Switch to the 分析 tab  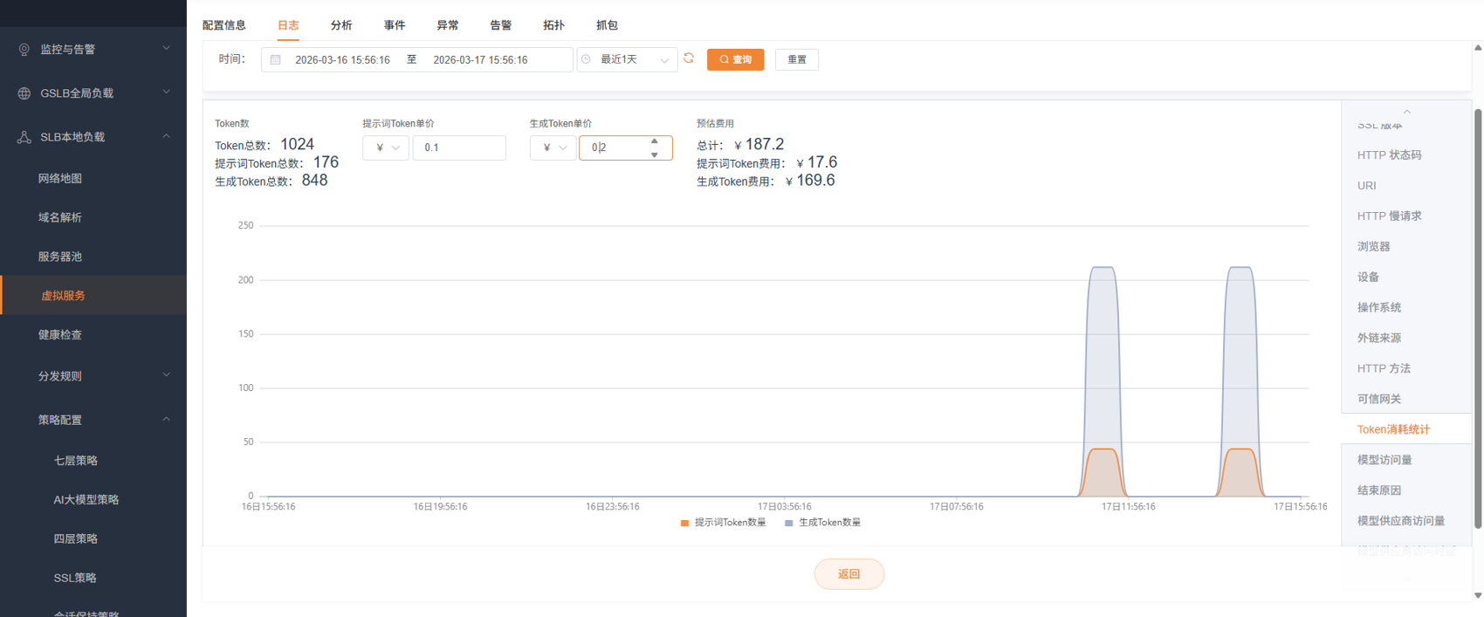coord(341,25)
